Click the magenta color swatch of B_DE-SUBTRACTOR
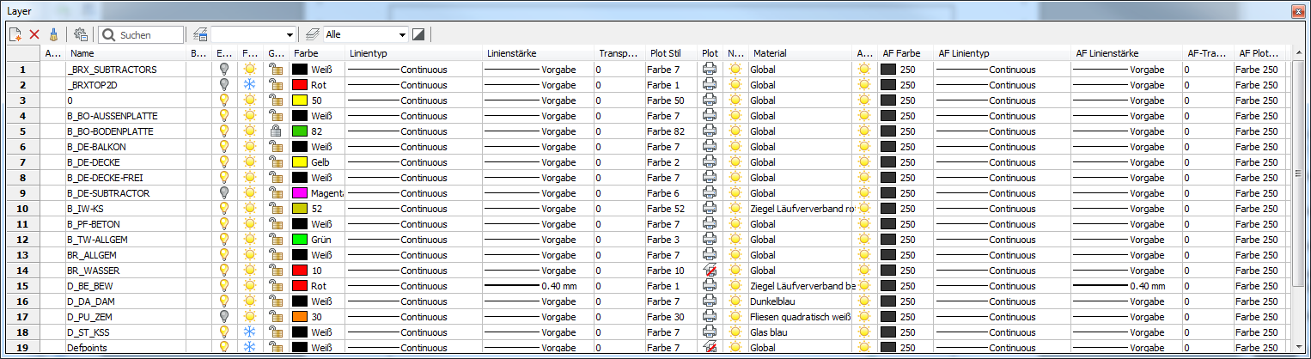This screenshot has height=359, width=1311. click(301, 193)
